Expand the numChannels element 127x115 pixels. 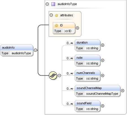(102, 76)
